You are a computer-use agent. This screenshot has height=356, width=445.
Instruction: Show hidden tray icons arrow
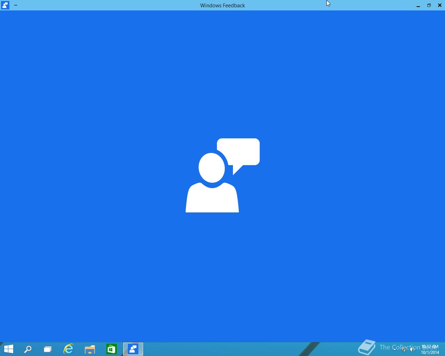(395, 349)
